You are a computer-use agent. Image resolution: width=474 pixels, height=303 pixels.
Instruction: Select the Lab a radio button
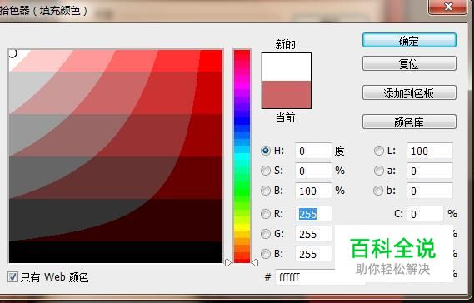tap(379, 171)
